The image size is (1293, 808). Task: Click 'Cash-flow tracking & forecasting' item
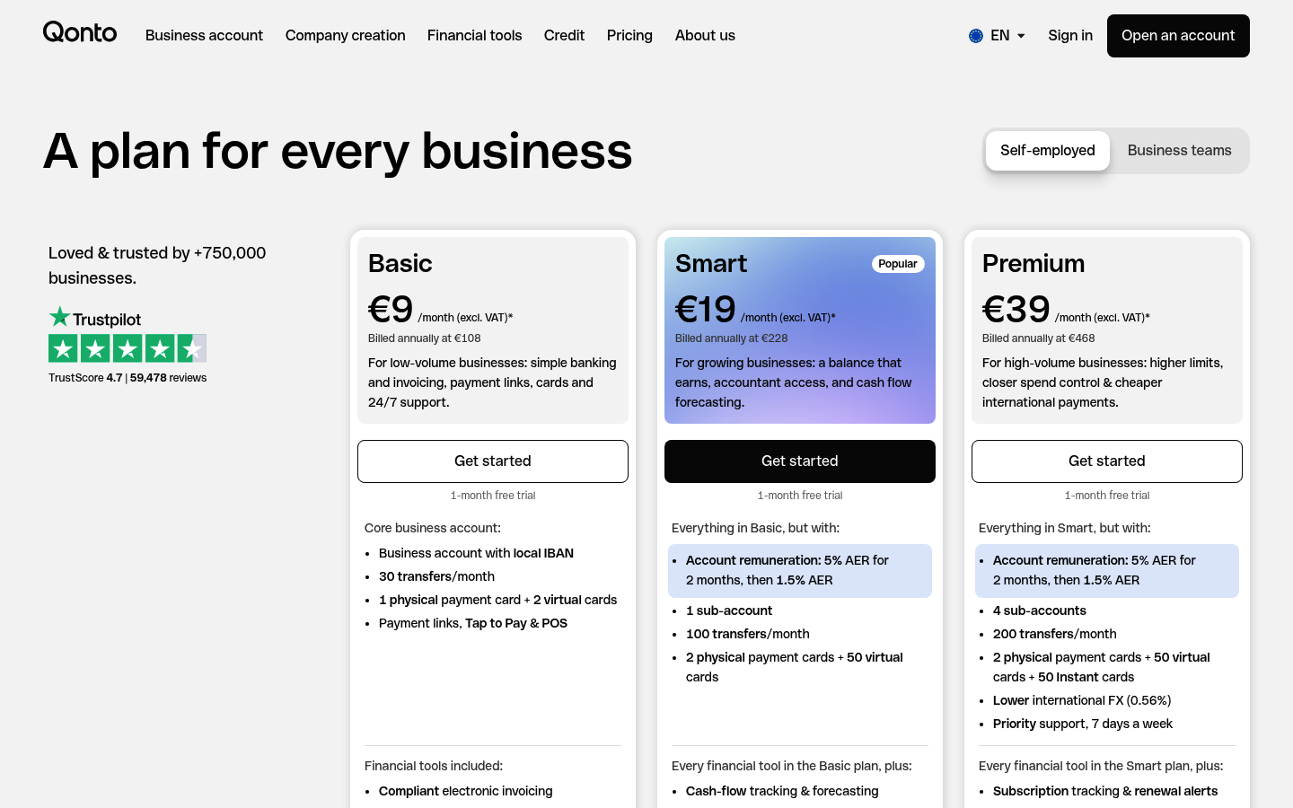click(x=782, y=791)
